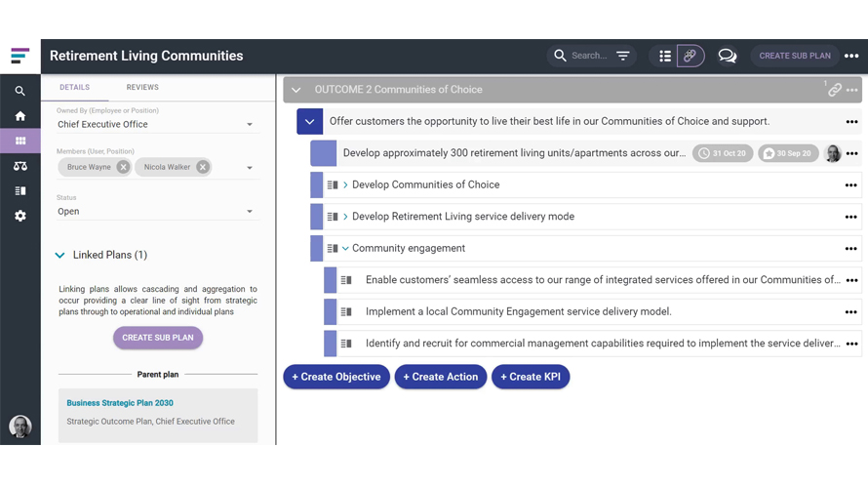The height and width of the screenshot is (488, 868).
Task: Click the Search input field
Action: (589, 56)
